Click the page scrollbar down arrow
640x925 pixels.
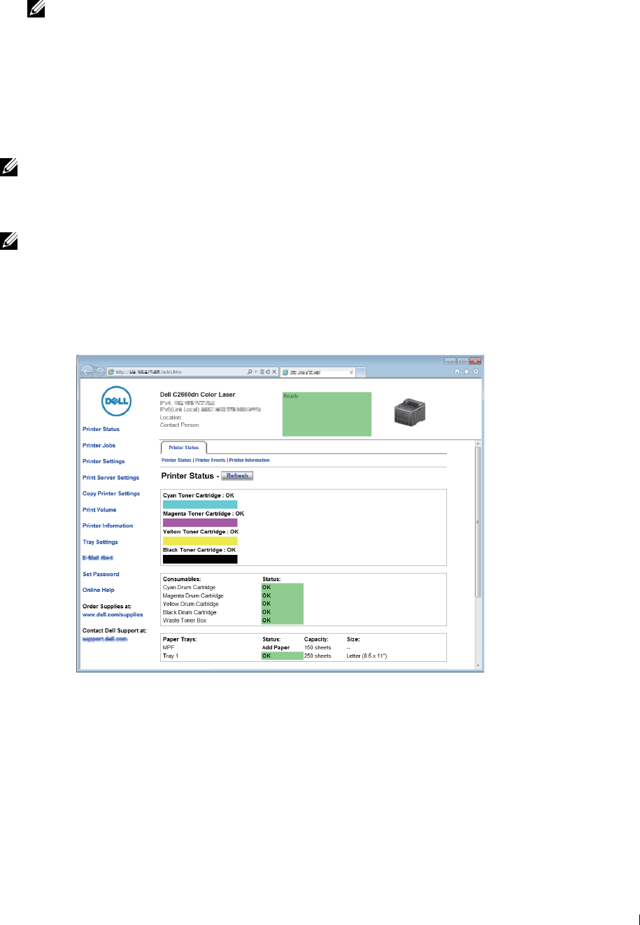point(478,665)
